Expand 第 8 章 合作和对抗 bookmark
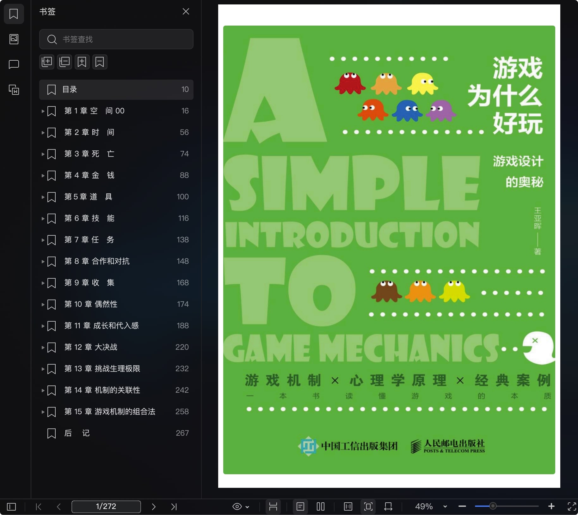The image size is (578, 515). pyautogui.click(x=43, y=262)
